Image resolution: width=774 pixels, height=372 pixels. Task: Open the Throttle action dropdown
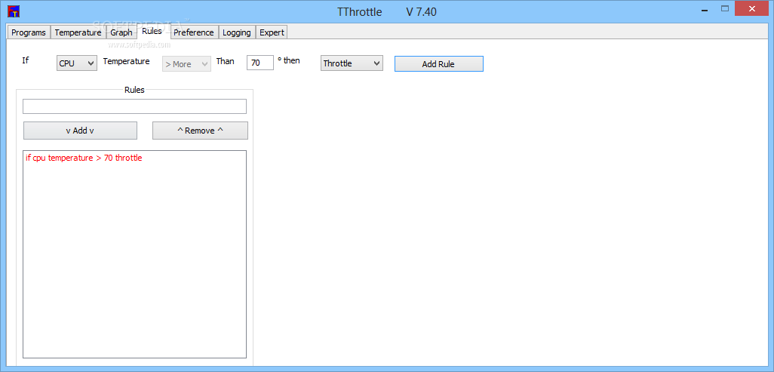[352, 63]
